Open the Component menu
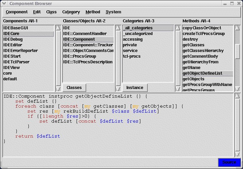Image resolution: width=243 pixels, height=169 pixels. tap(17, 12)
